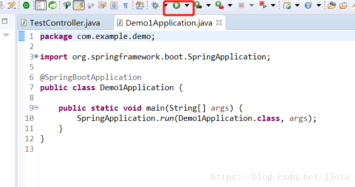Click the orange step-over arrow icon

[x=12, y=5]
